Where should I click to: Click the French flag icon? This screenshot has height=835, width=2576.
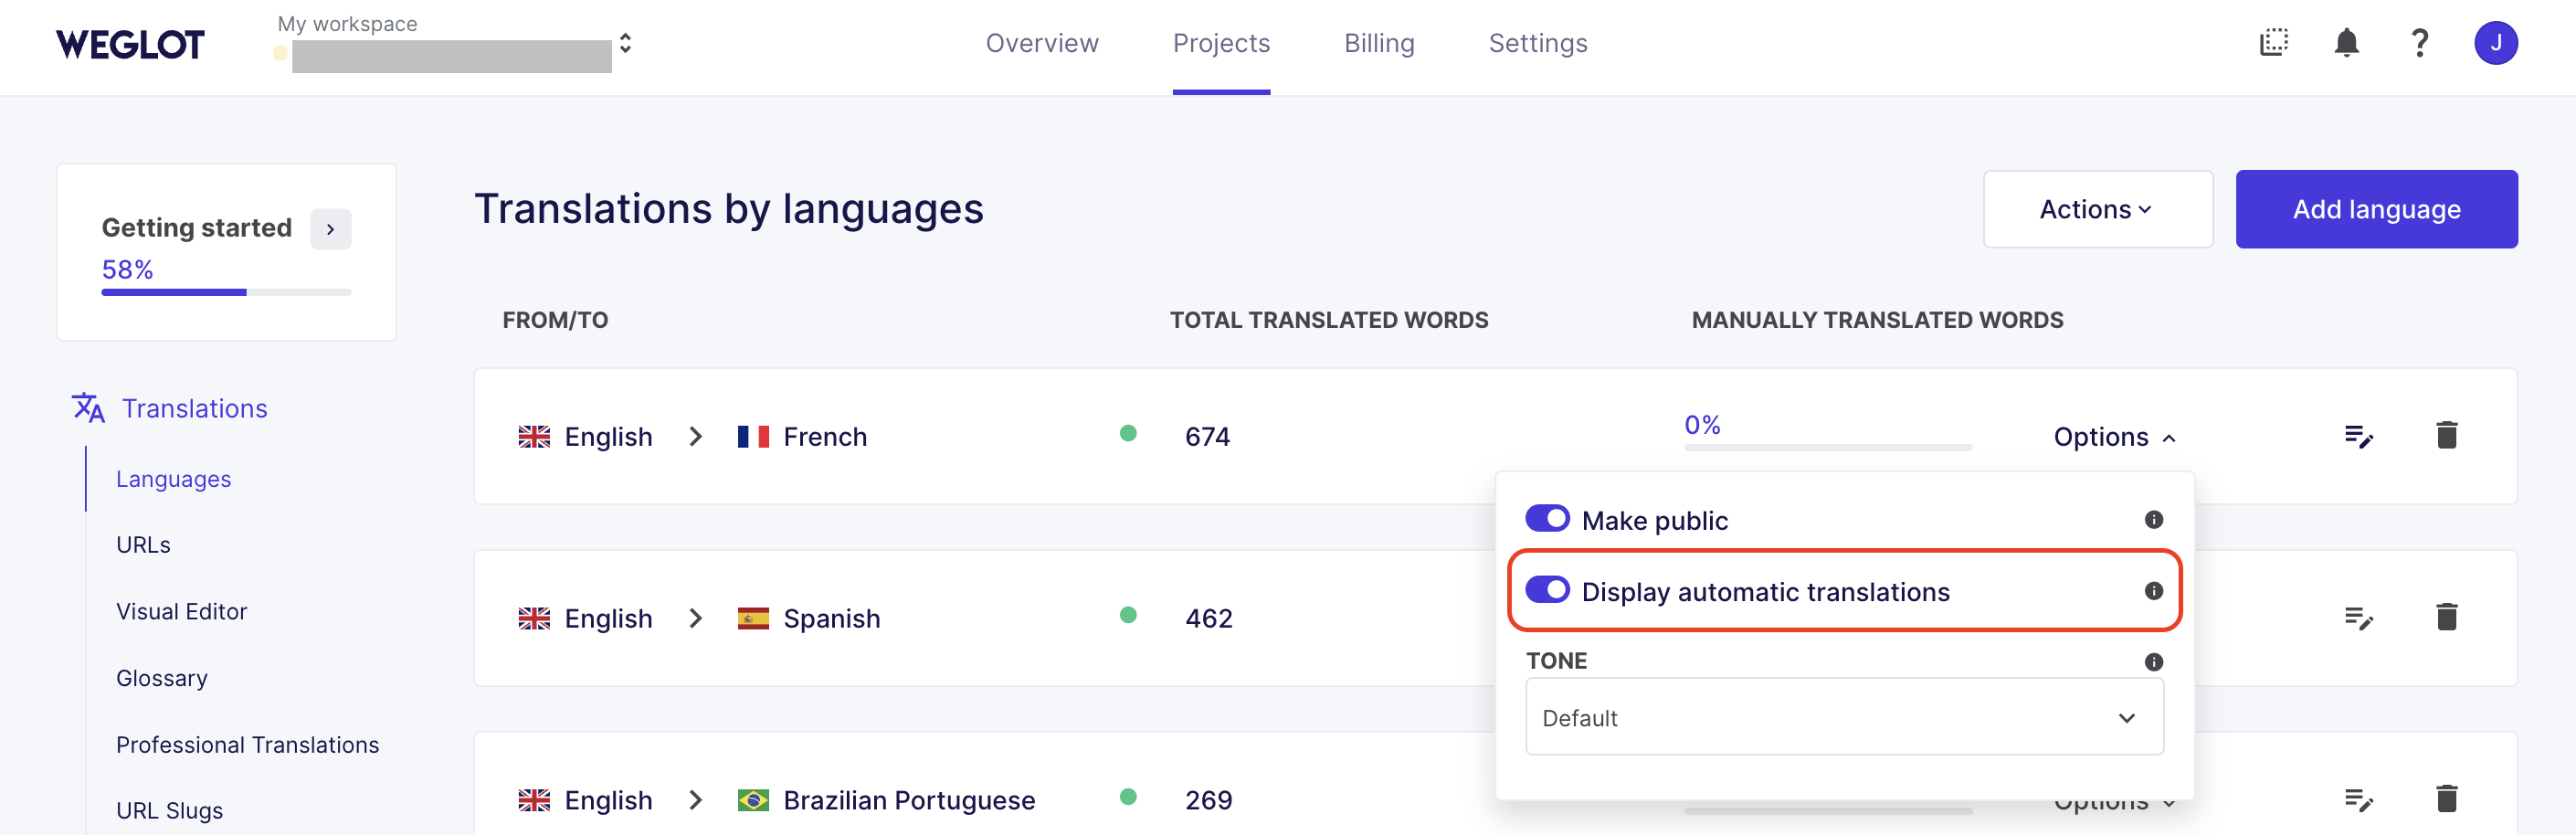pos(753,437)
